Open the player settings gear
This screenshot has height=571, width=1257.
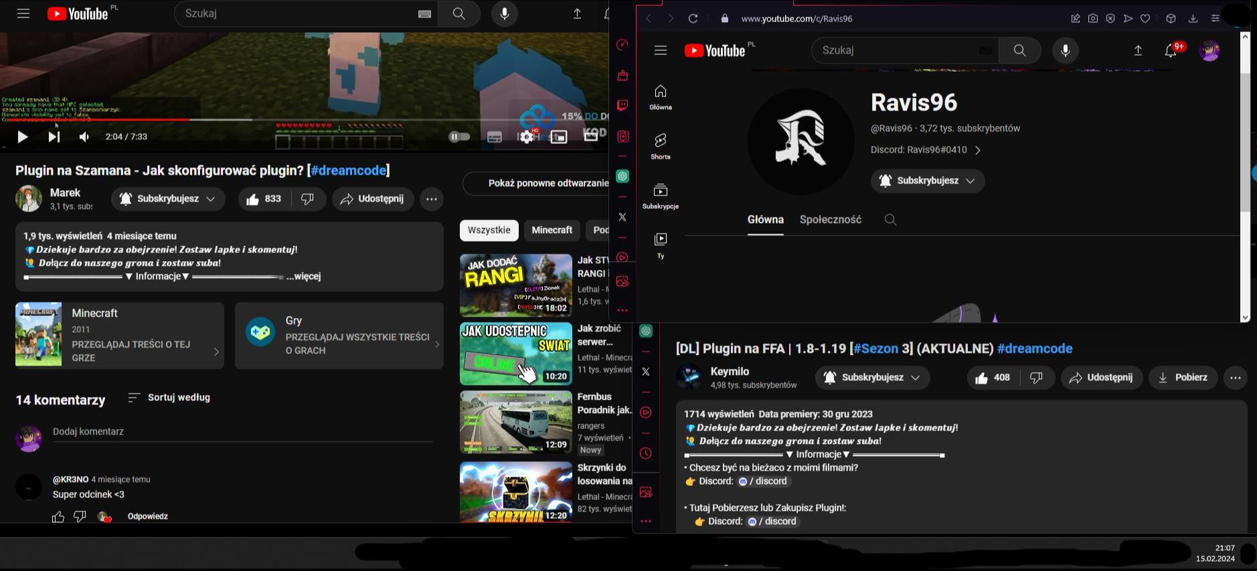527,137
